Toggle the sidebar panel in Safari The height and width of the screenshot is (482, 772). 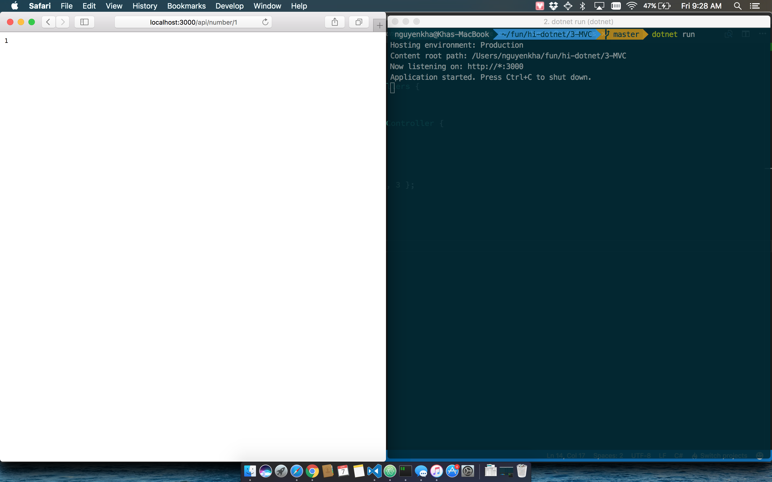coord(84,22)
